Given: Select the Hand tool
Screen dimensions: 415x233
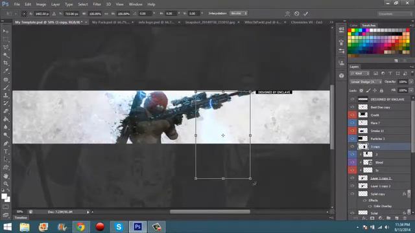Looking at the screenshot, I should point(6,175).
